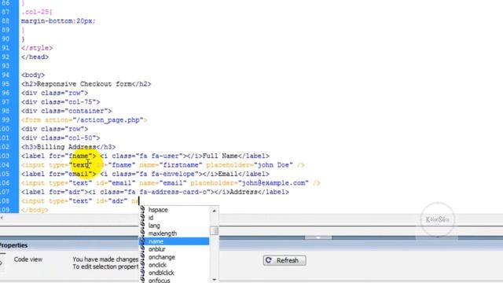Click the 'Code view' label in Properties
This screenshot has width=503, height=283.
28,259
